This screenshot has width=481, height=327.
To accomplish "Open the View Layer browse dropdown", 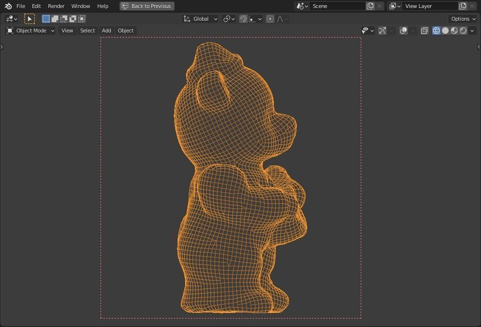I will pyautogui.click(x=395, y=6).
